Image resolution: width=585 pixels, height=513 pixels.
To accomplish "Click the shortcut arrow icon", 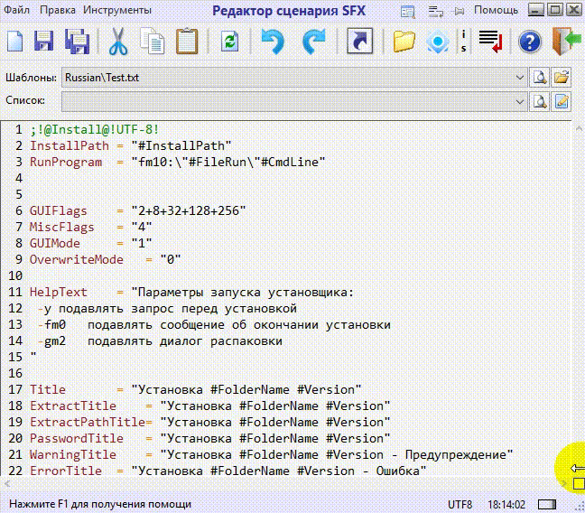I will [359, 41].
